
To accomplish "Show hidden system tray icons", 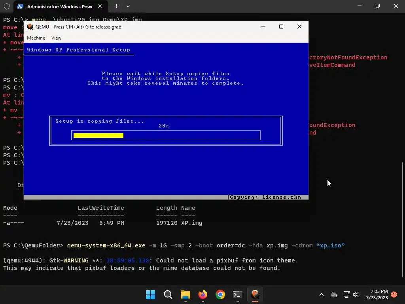I will click(x=322, y=294).
